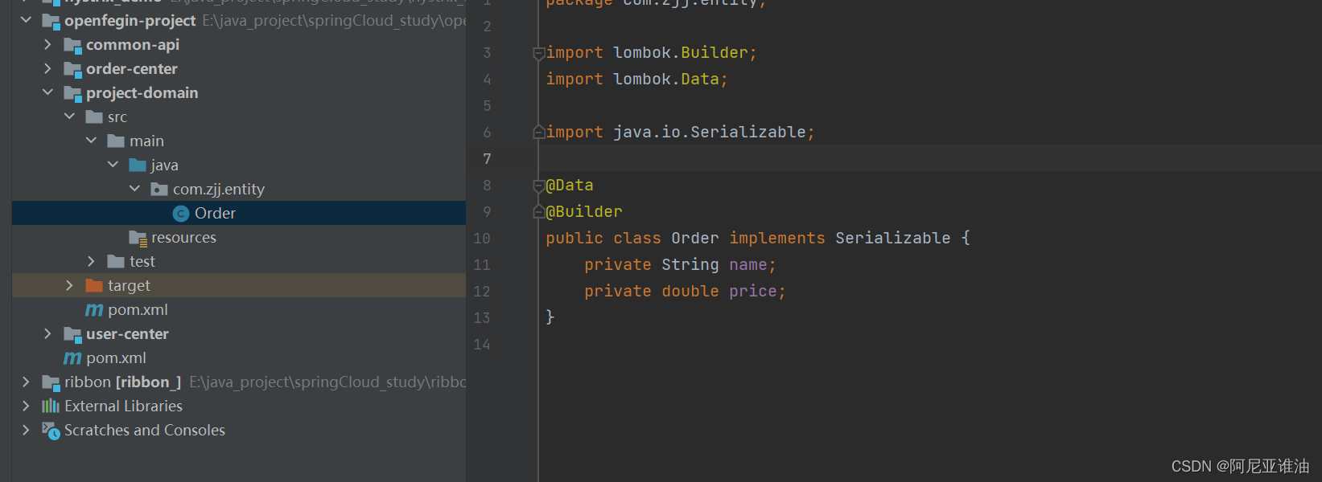Click 'String' type on line 11
Image resolution: width=1322 pixels, height=482 pixels.
(690, 265)
